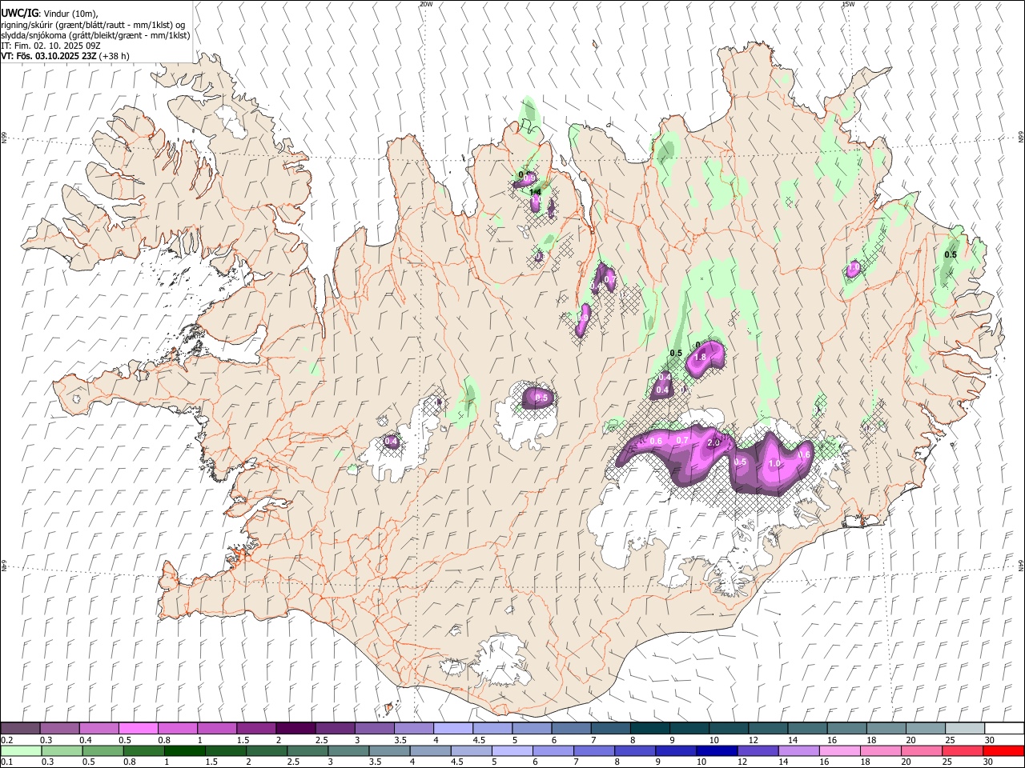Click the 'VT: Fös. 03.10.2025 23Z' valid time
This screenshot has width=1025, height=768.
coord(49,56)
